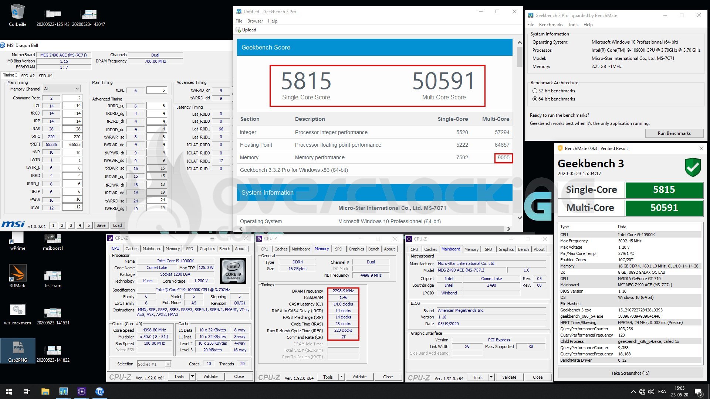This screenshot has height=399, width=710.
Task: Click the CPU-Z taskbar icon
Action: click(x=82, y=391)
